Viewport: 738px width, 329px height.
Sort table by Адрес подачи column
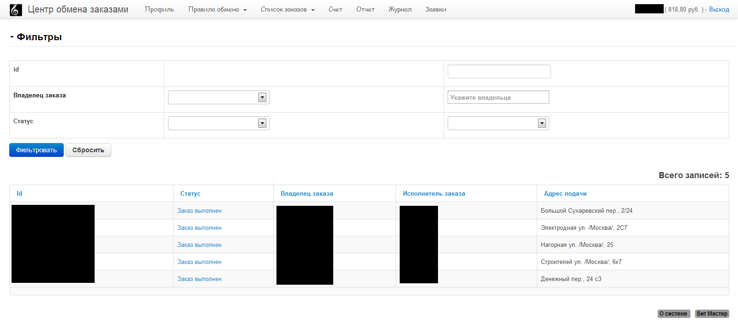point(565,194)
